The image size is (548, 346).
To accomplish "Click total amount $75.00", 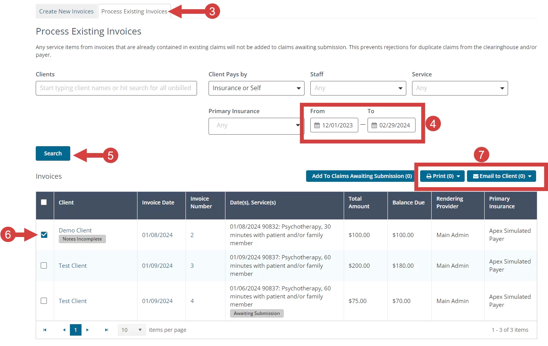I will 358,301.
